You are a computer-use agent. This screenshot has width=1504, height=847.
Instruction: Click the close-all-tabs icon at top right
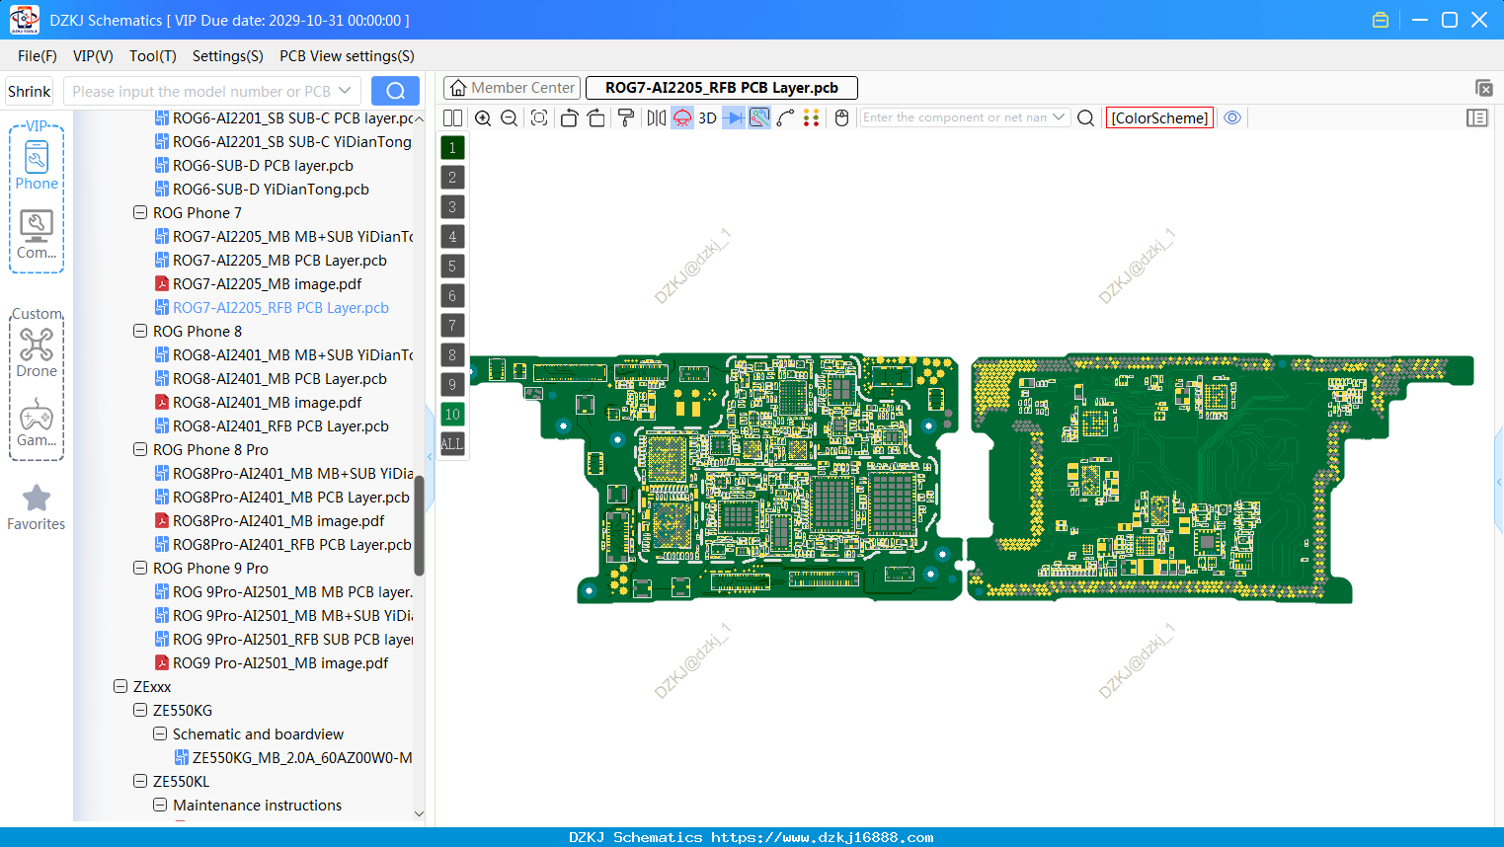(1483, 88)
